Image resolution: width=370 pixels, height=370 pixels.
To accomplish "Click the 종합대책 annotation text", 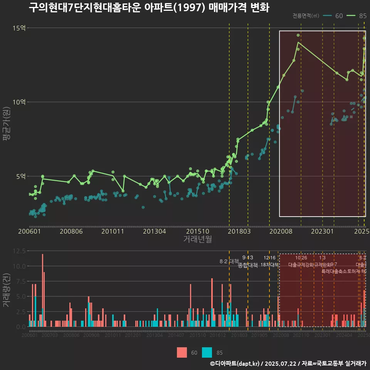I will pyautogui.click(x=248, y=265).
